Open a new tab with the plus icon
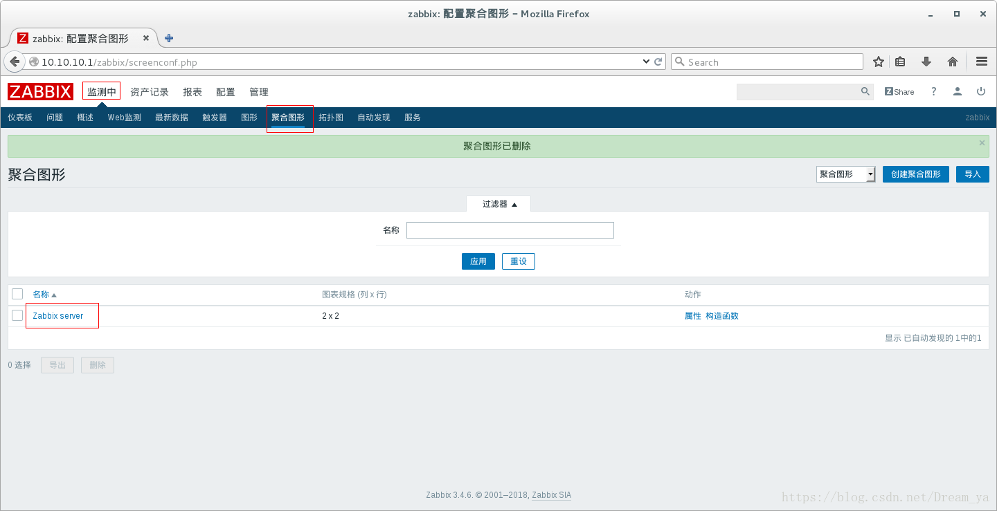This screenshot has height=511, width=997. 169,38
